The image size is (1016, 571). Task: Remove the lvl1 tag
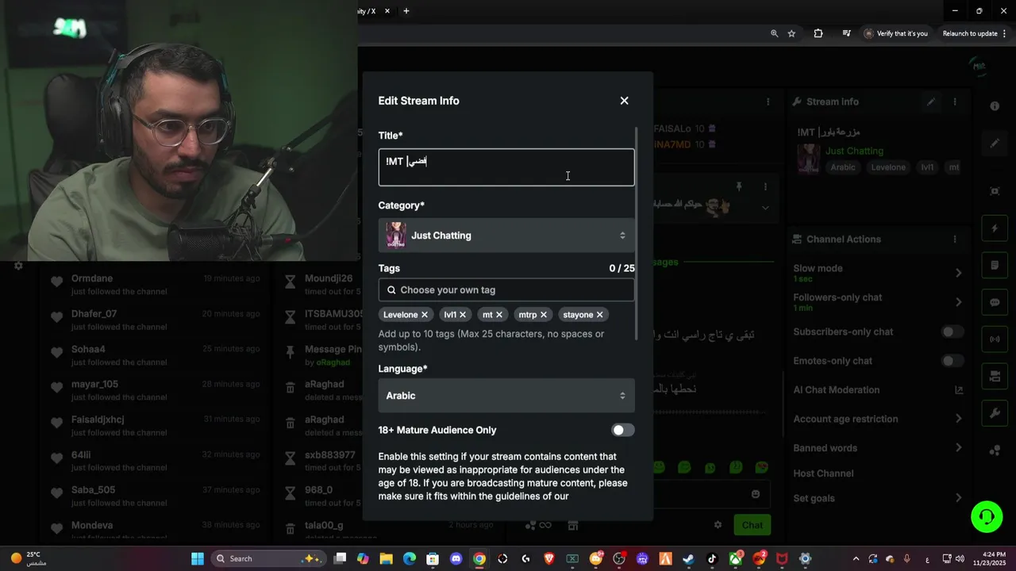tap(463, 315)
